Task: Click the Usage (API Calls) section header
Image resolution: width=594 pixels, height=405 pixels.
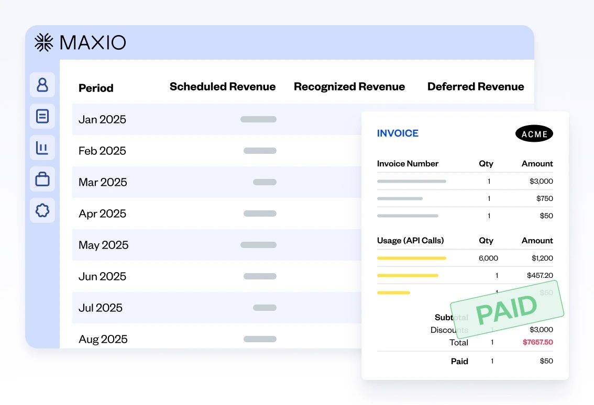Action: coord(410,241)
